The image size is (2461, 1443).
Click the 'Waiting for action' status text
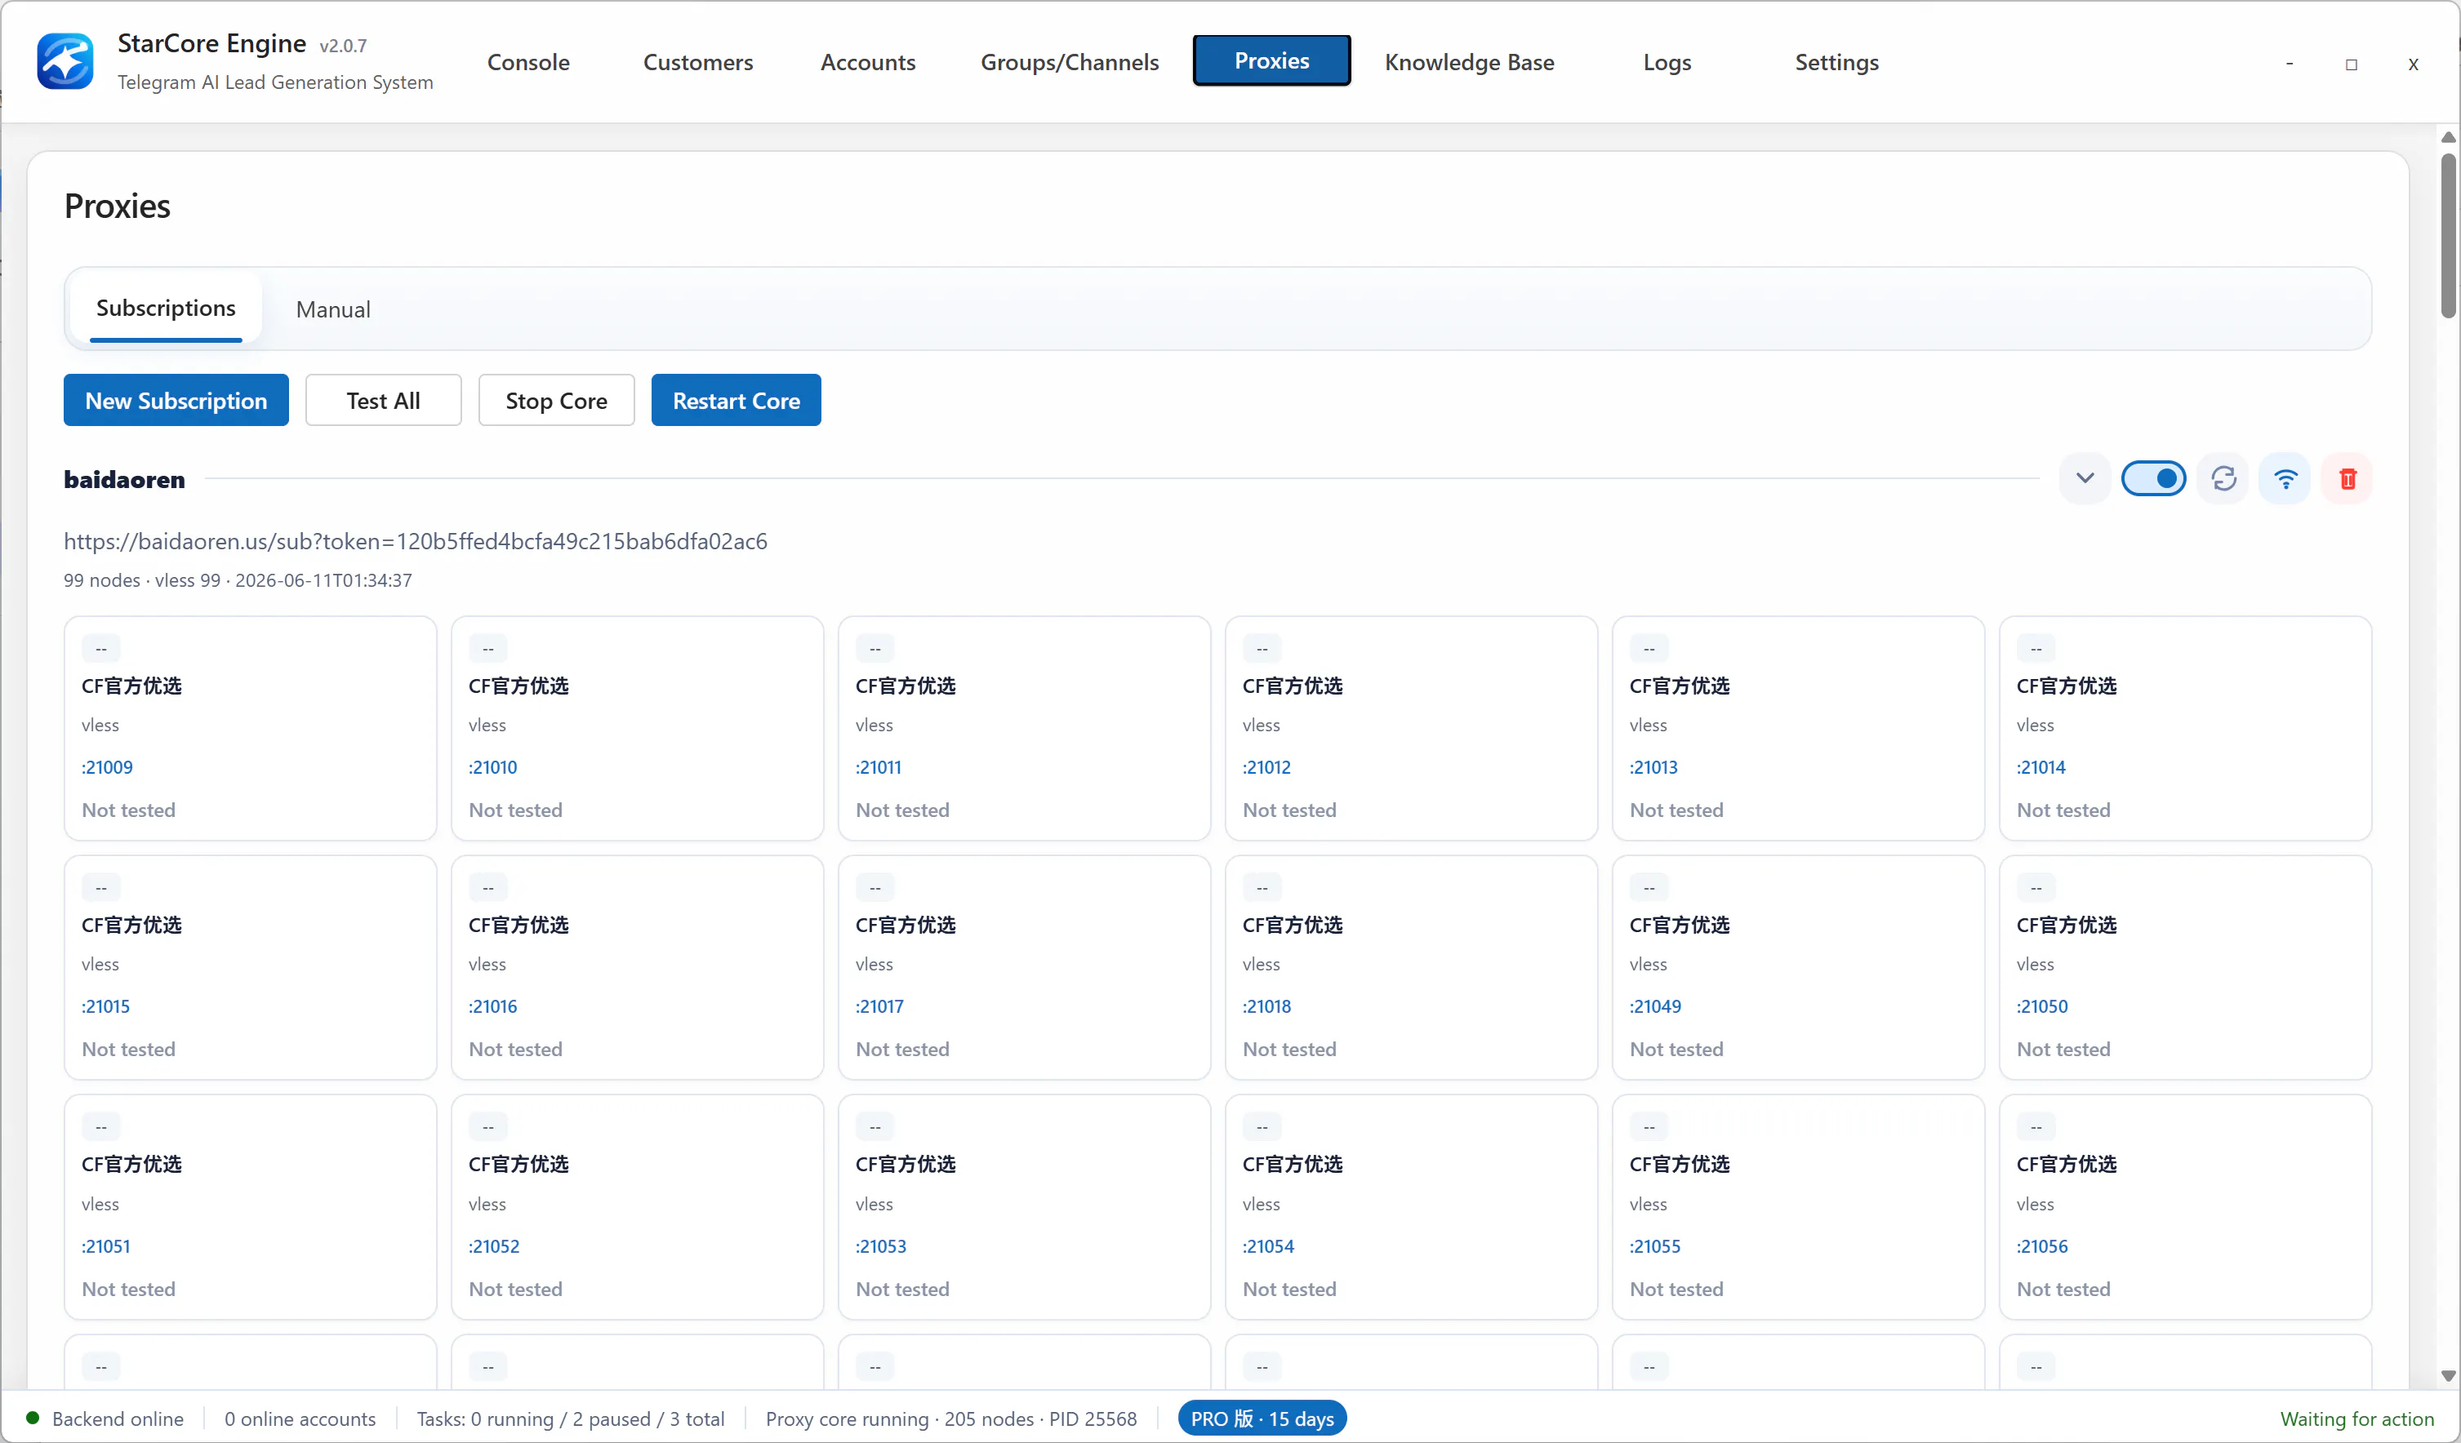(2356, 1419)
